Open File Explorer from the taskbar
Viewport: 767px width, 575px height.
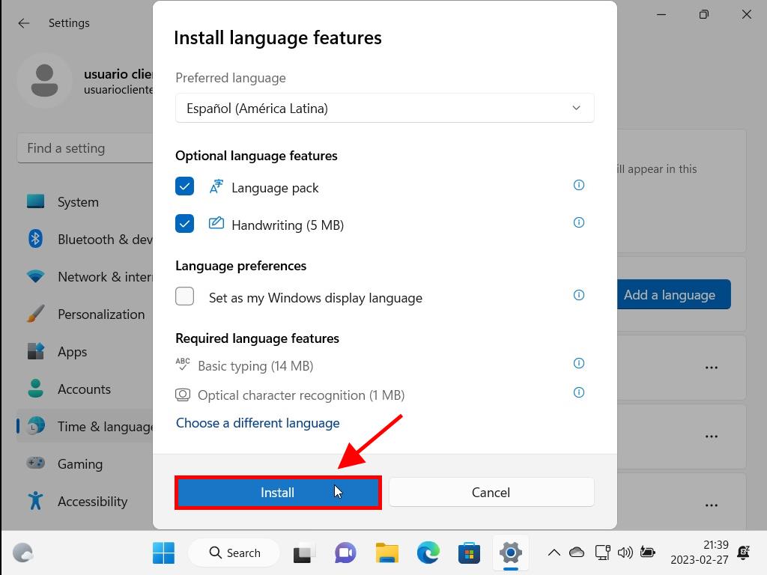[x=386, y=553]
